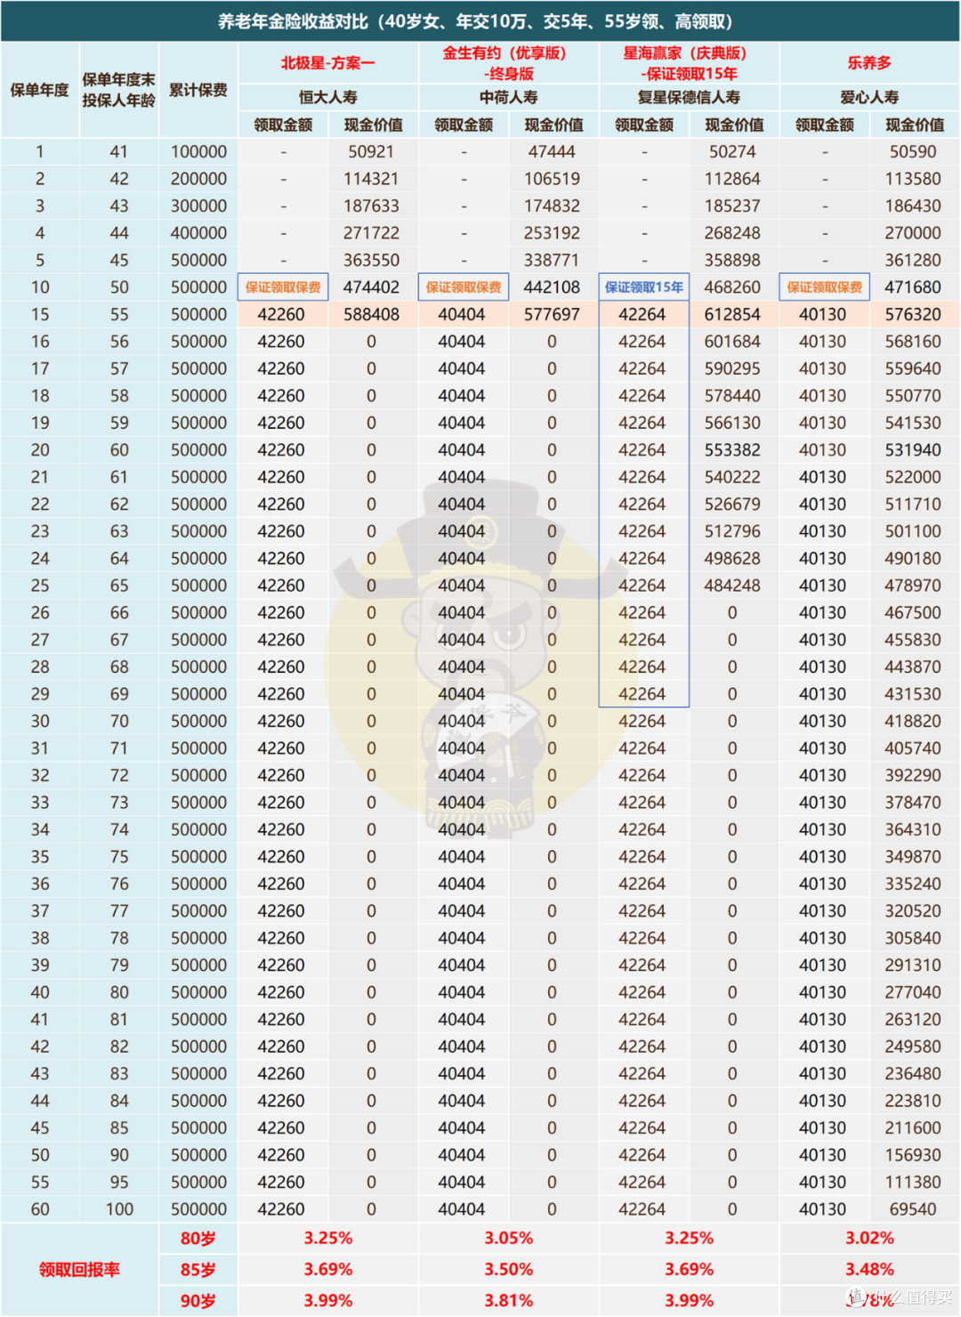The image size is (961, 1317).
Task: Select the 保单年度末投保人年龄 column header
Action: pyautogui.click(x=118, y=90)
